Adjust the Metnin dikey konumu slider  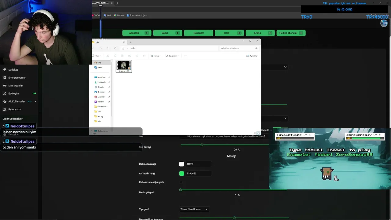point(234,218)
